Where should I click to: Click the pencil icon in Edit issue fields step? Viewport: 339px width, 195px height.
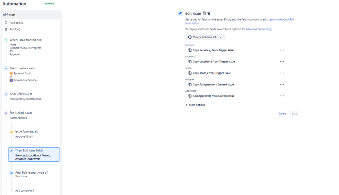(x=12, y=150)
